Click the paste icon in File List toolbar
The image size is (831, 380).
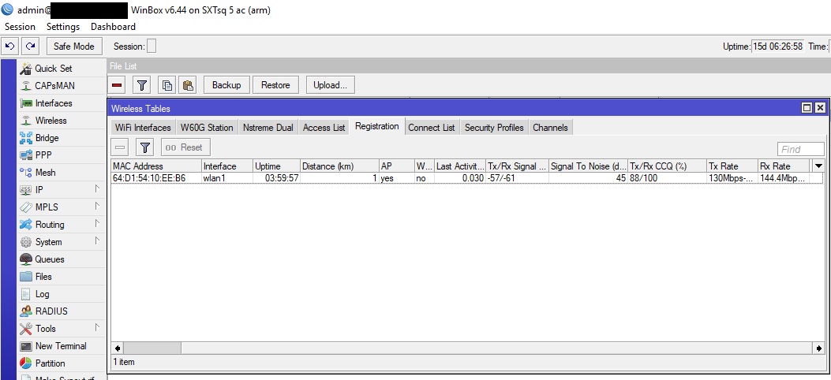click(x=188, y=85)
